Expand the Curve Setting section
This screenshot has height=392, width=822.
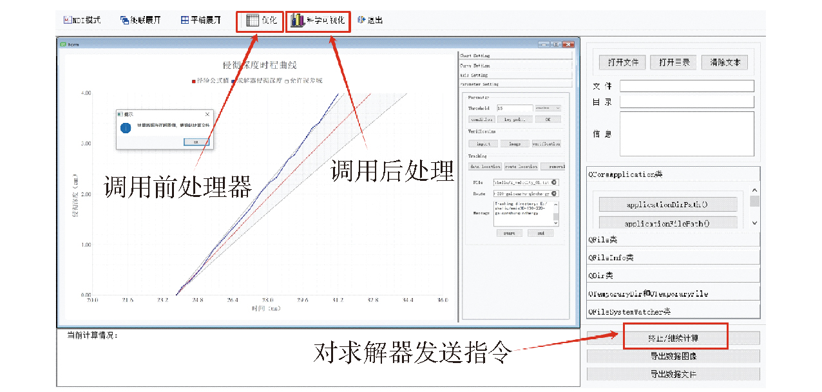coord(515,65)
